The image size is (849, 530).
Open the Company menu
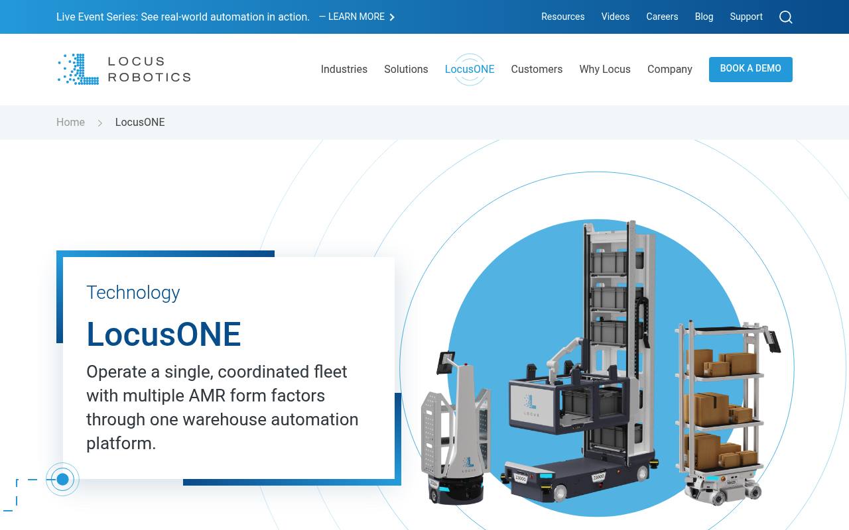click(670, 69)
